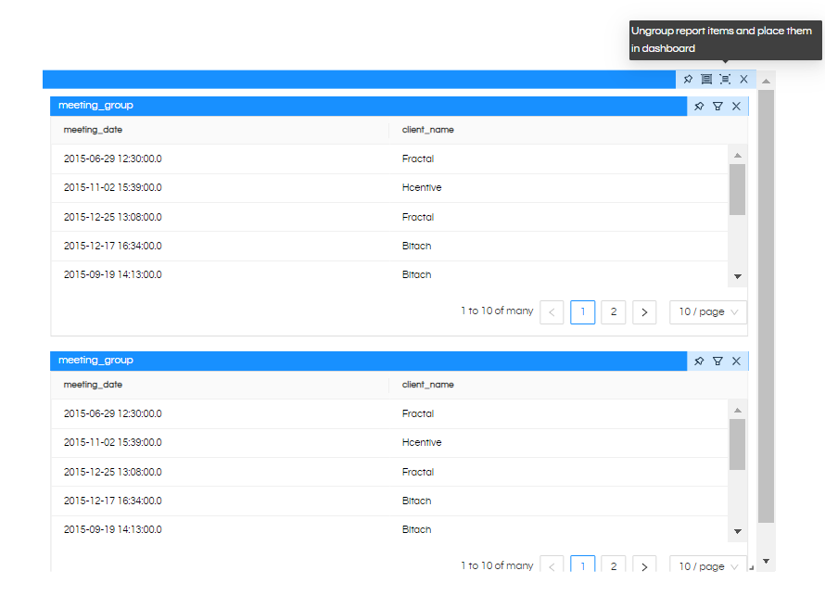Click Fractal cell in second report's 2015-12-25 row

click(418, 472)
